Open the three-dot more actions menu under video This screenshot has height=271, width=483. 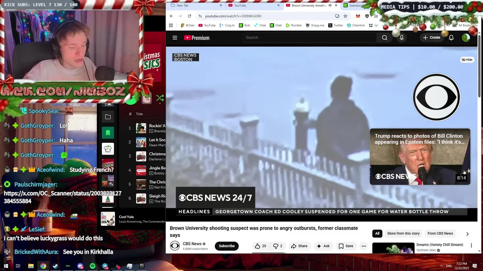364,246
